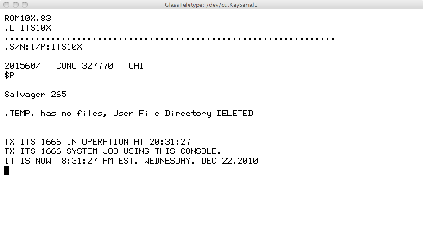Image resolution: width=423 pixels, height=246 pixels.
Task: Click the GlassTeletype window title text
Action: point(211,5)
